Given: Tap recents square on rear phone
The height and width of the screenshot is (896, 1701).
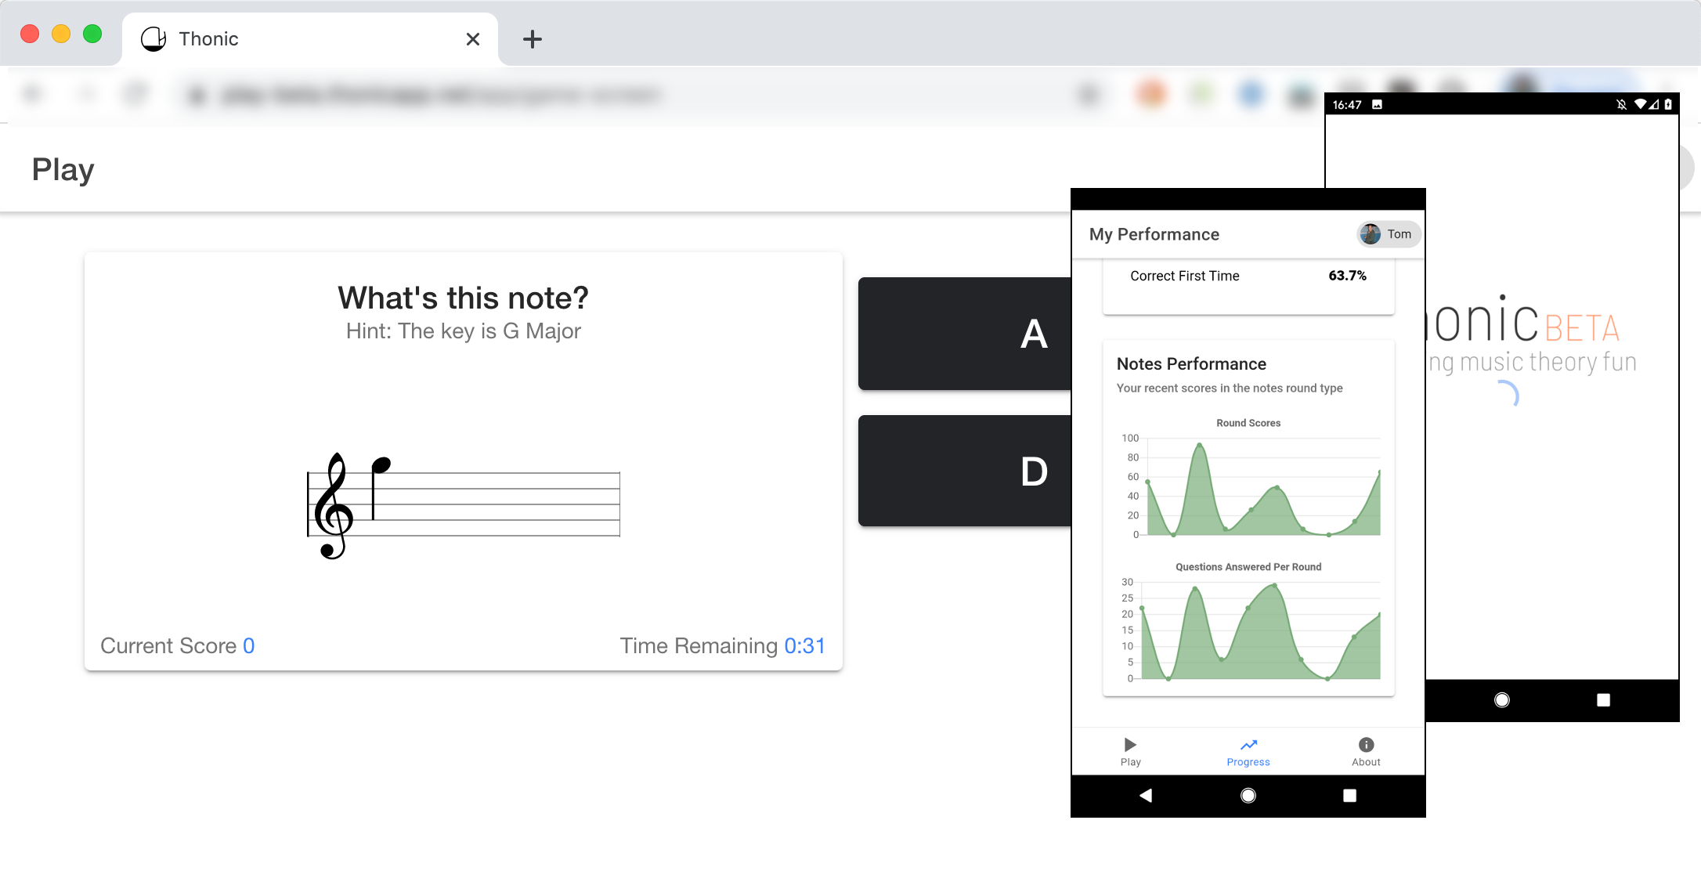Looking at the screenshot, I should pos(1603,700).
